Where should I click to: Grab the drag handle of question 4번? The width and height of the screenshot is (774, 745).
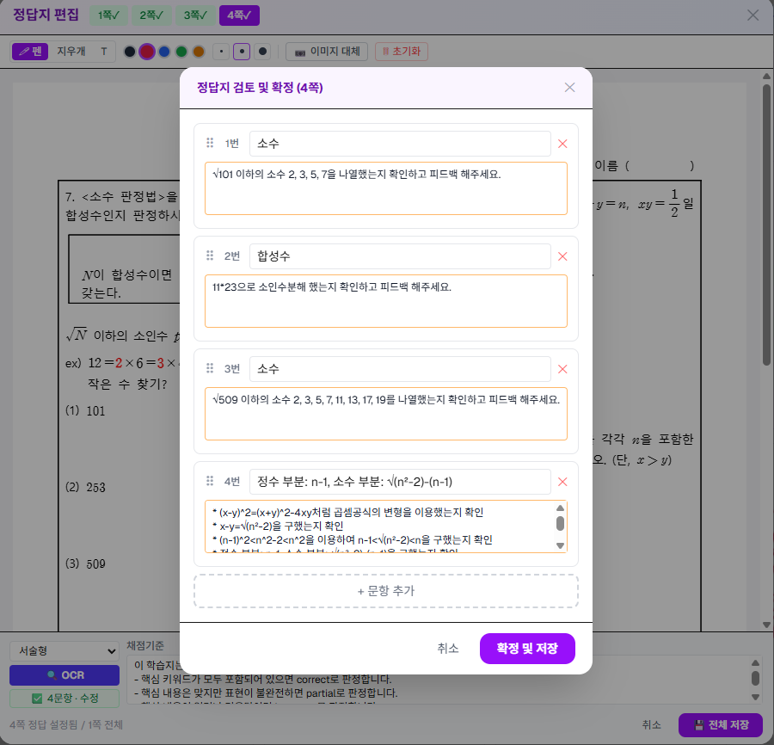(x=210, y=481)
